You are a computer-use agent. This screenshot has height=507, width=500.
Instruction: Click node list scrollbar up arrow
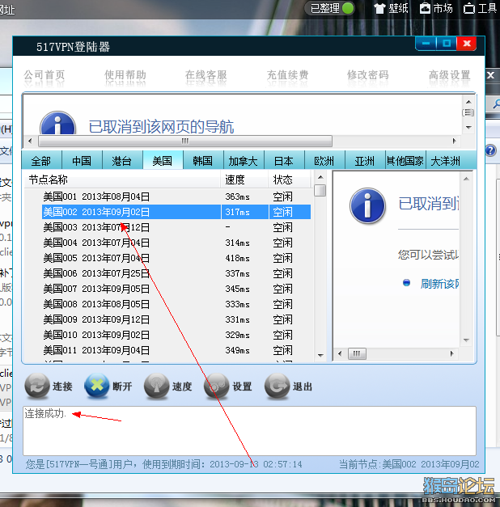[x=320, y=177]
